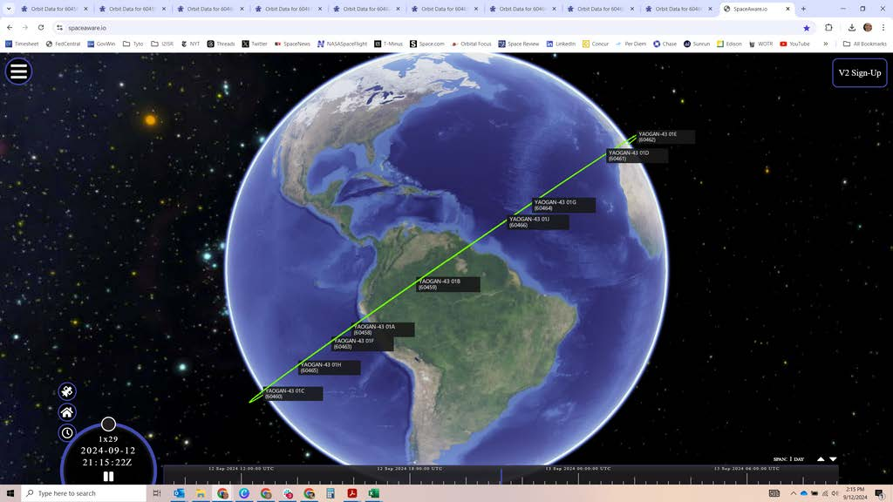Image resolution: width=893 pixels, height=502 pixels.
Task: Open the Orbital Focus bookmark
Action: (471, 44)
